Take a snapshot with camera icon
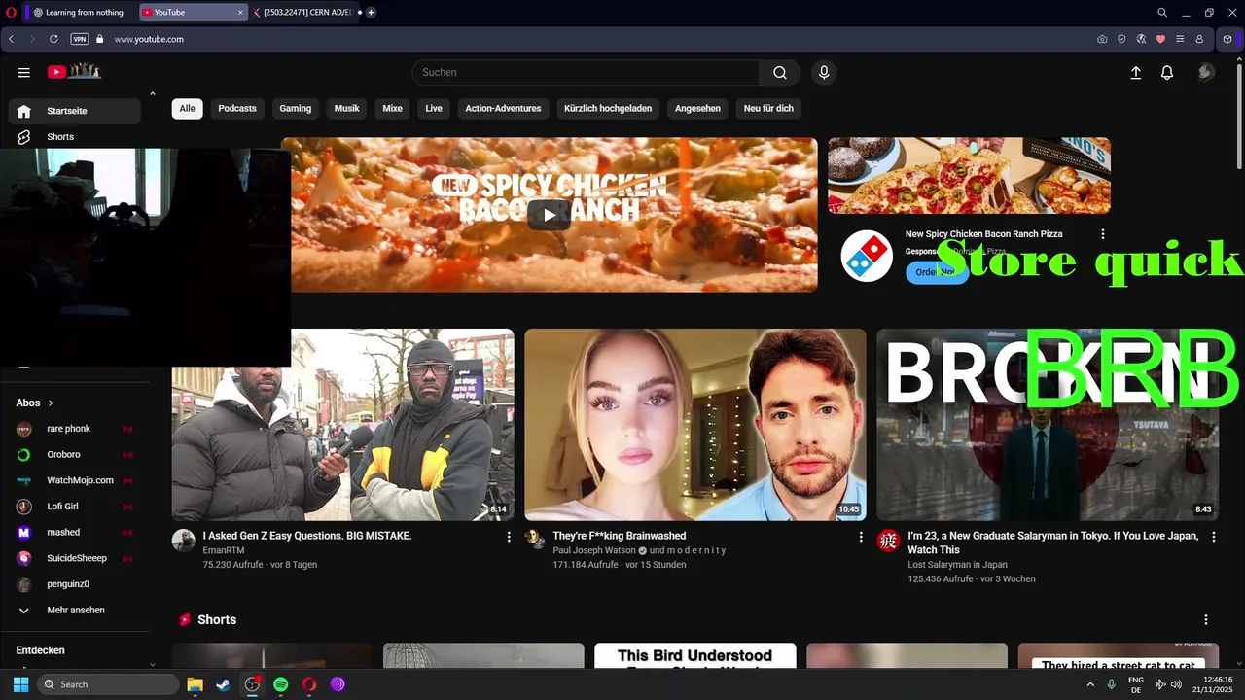 click(x=1102, y=39)
